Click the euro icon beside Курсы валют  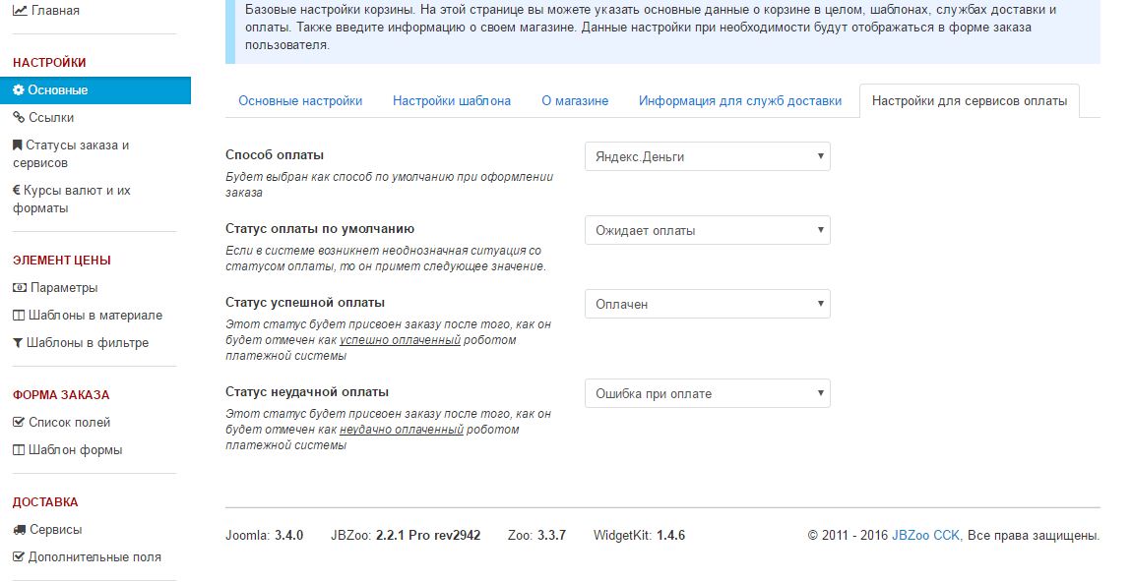pos(17,191)
